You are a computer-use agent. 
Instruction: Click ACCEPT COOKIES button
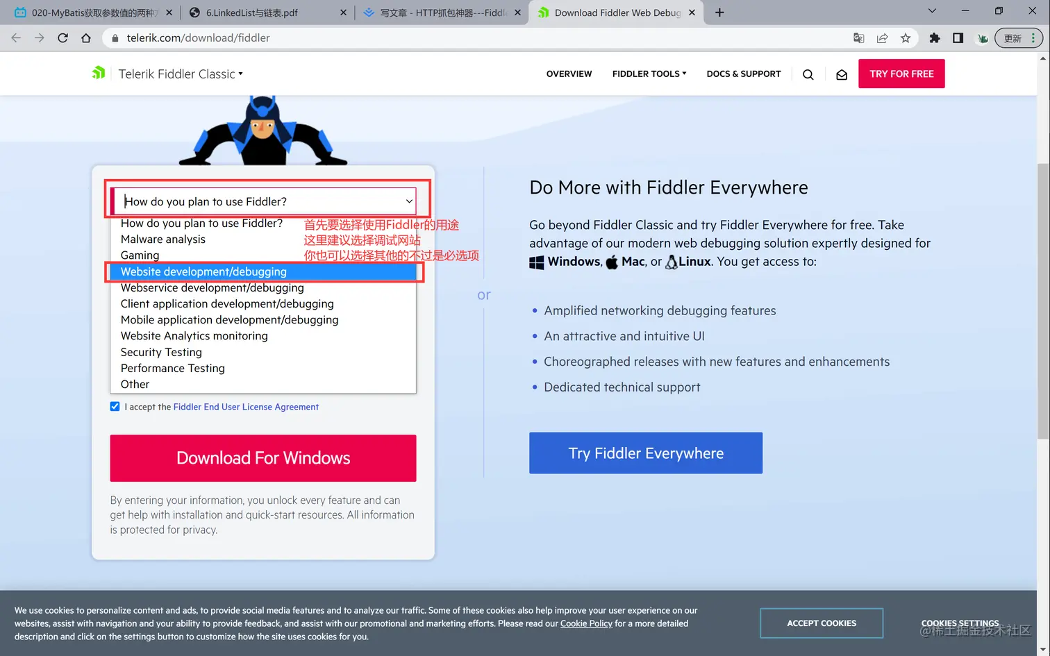(822, 623)
